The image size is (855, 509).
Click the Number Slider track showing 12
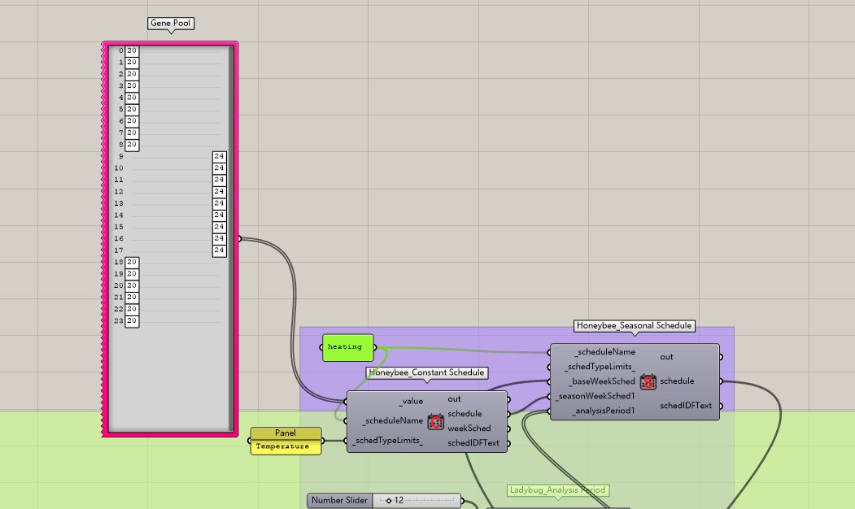coord(417,500)
